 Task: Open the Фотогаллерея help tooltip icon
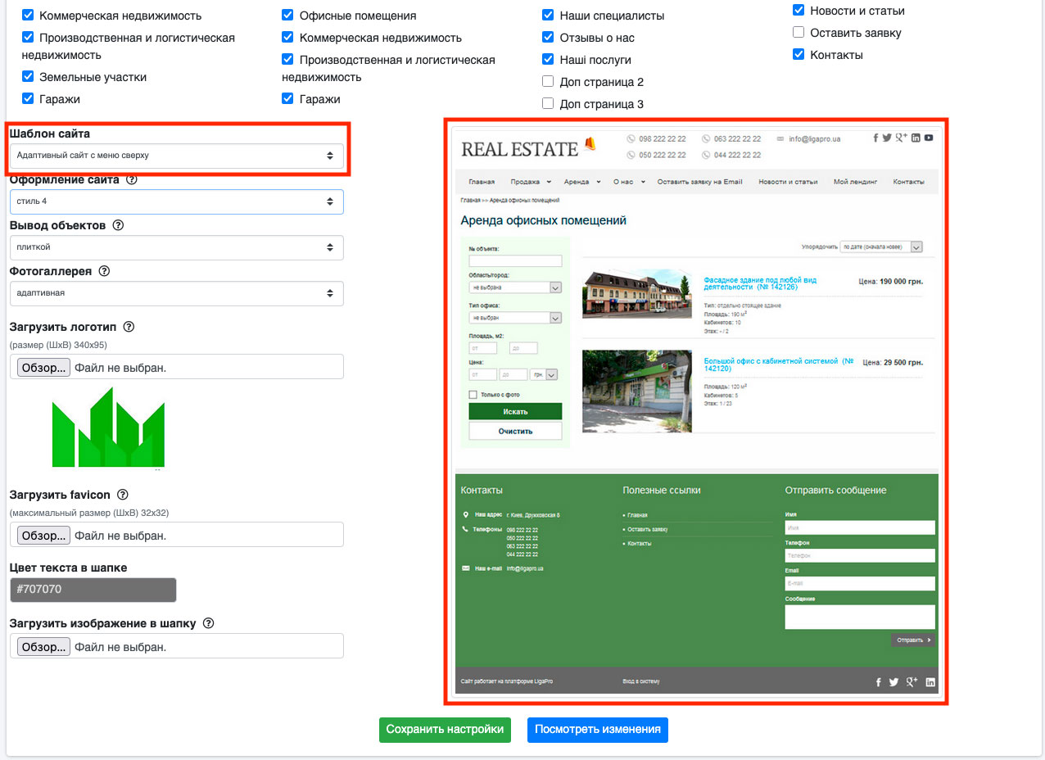coord(104,271)
